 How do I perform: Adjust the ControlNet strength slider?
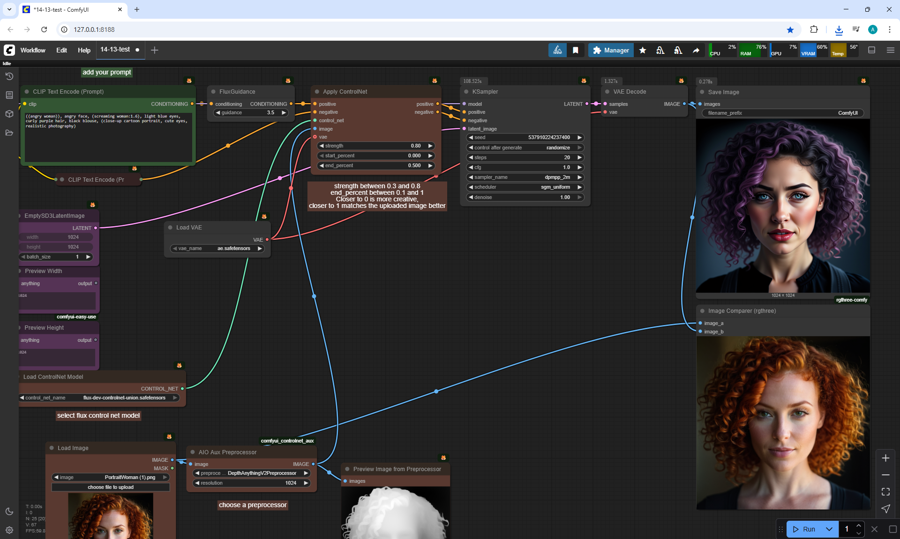pyautogui.click(x=375, y=146)
